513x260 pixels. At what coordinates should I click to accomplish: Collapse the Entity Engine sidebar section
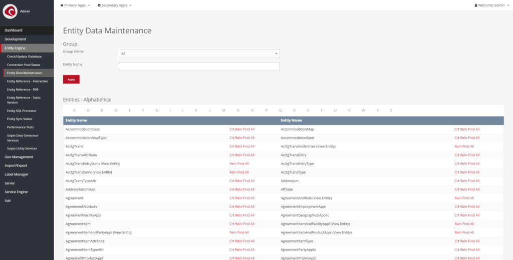(x=15, y=48)
